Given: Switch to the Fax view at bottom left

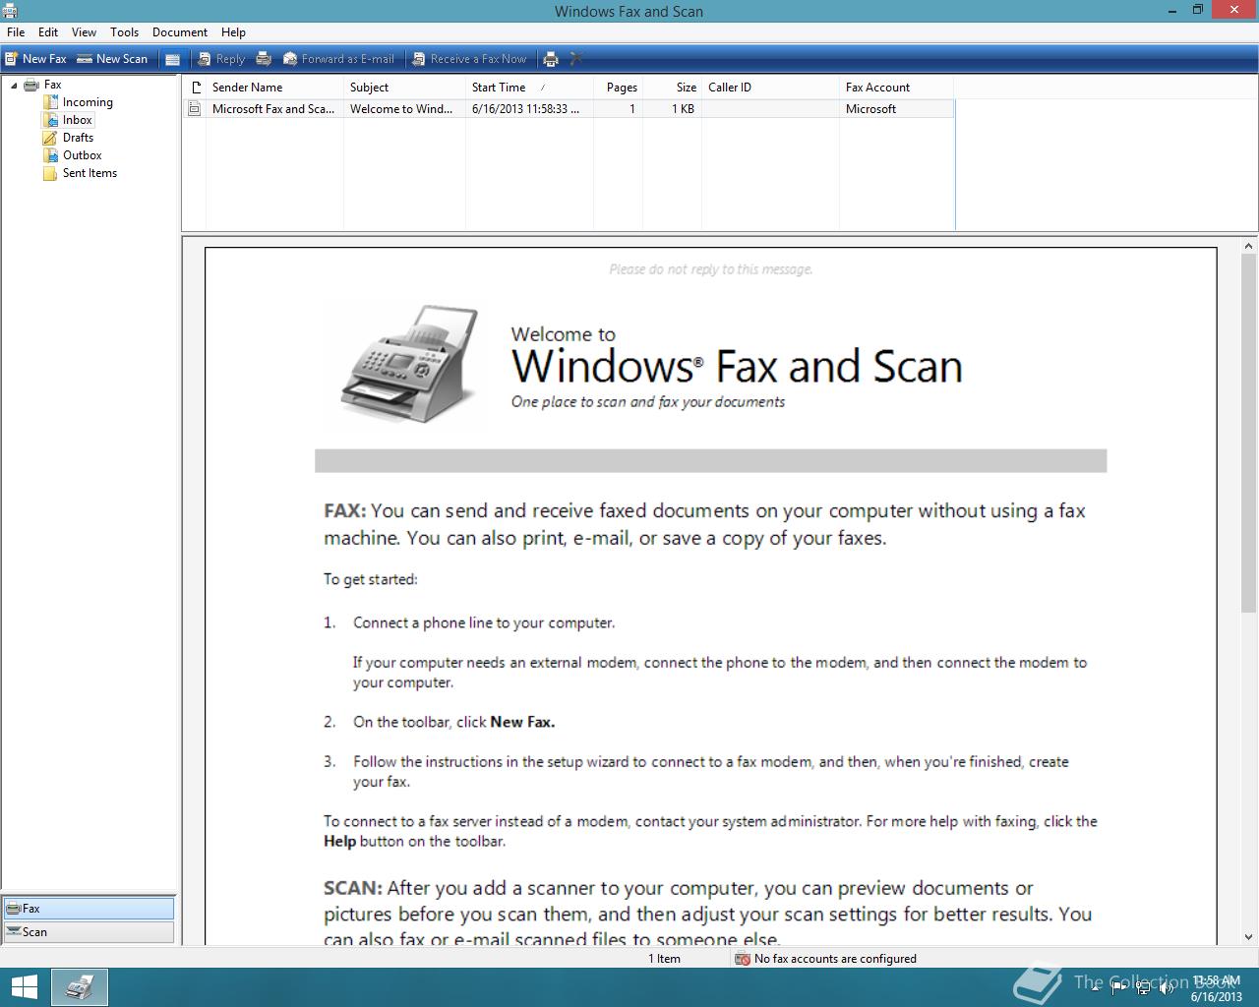Looking at the screenshot, I should [x=89, y=909].
